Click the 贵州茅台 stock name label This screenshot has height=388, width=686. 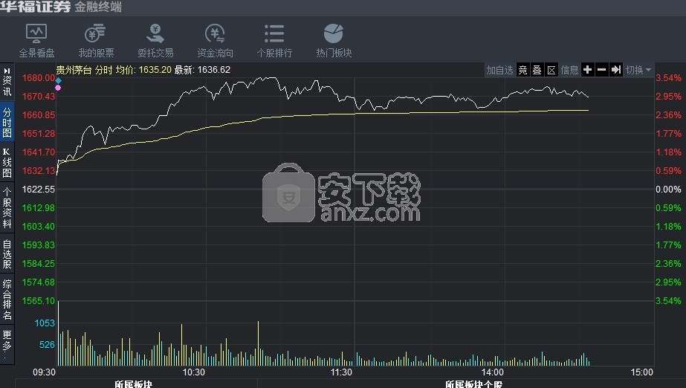[x=74, y=70]
